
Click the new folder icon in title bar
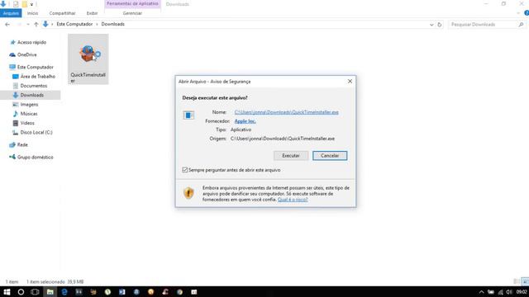coord(25,4)
